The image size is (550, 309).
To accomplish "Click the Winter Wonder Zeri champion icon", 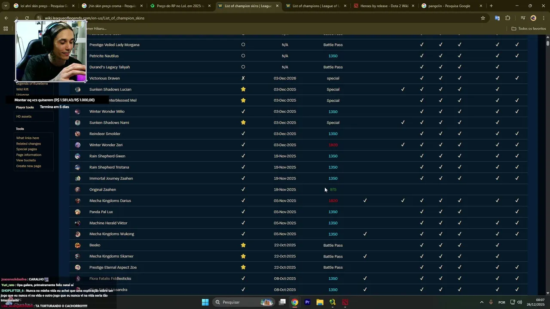I will click(x=77, y=145).
